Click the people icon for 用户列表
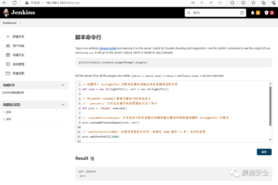The image size is (278, 185). (8, 46)
